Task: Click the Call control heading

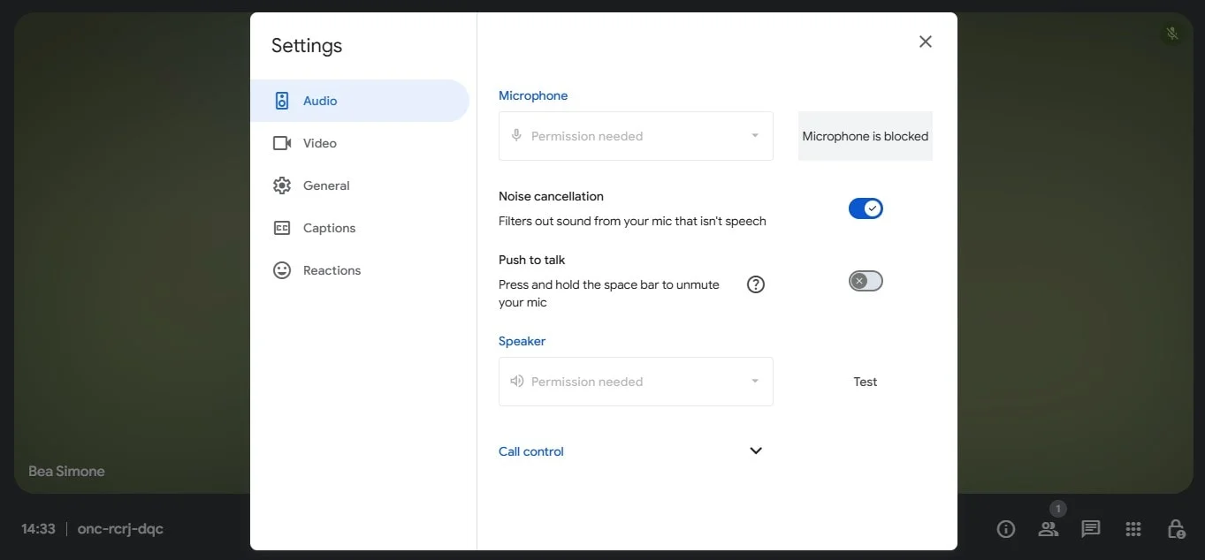Action: (x=531, y=451)
